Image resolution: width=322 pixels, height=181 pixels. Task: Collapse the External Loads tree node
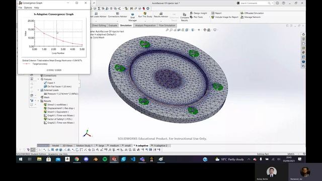click(x=38, y=90)
